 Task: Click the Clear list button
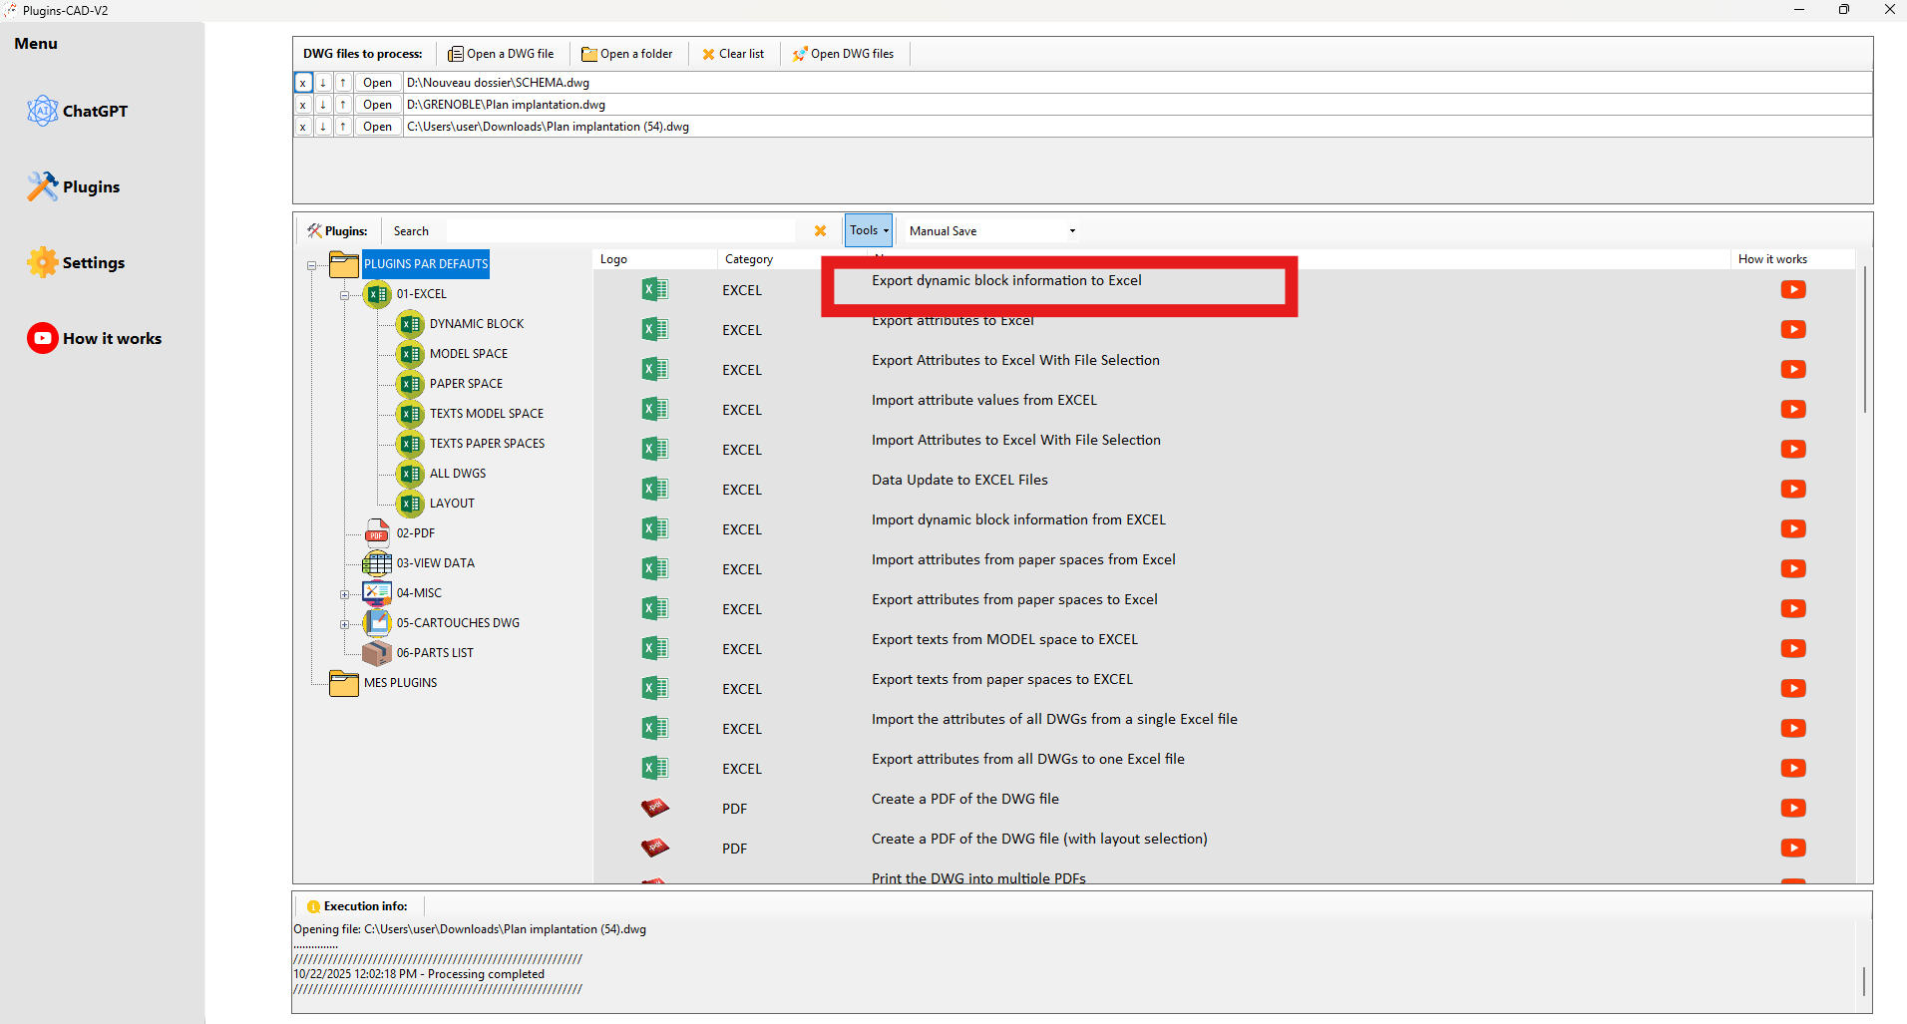pyautogui.click(x=733, y=53)
